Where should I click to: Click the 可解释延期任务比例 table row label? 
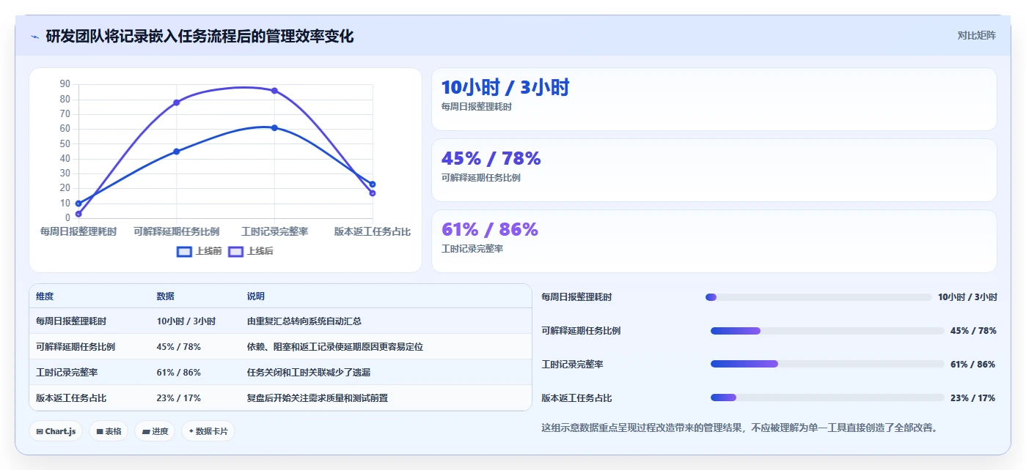(x=76, y=347)
